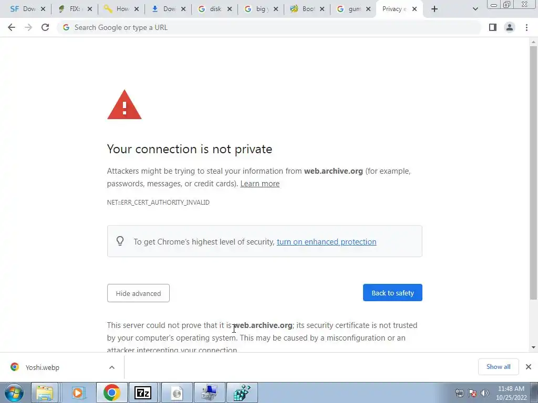Switch to the 'Boo' tab
Image resolution: width=538 pixels, height=403 pixels.
point(306,9)
